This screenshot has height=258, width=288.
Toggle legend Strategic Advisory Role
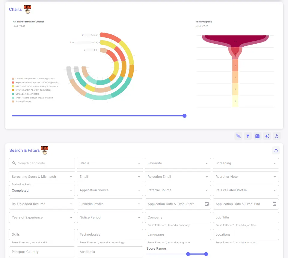[25, 94]
